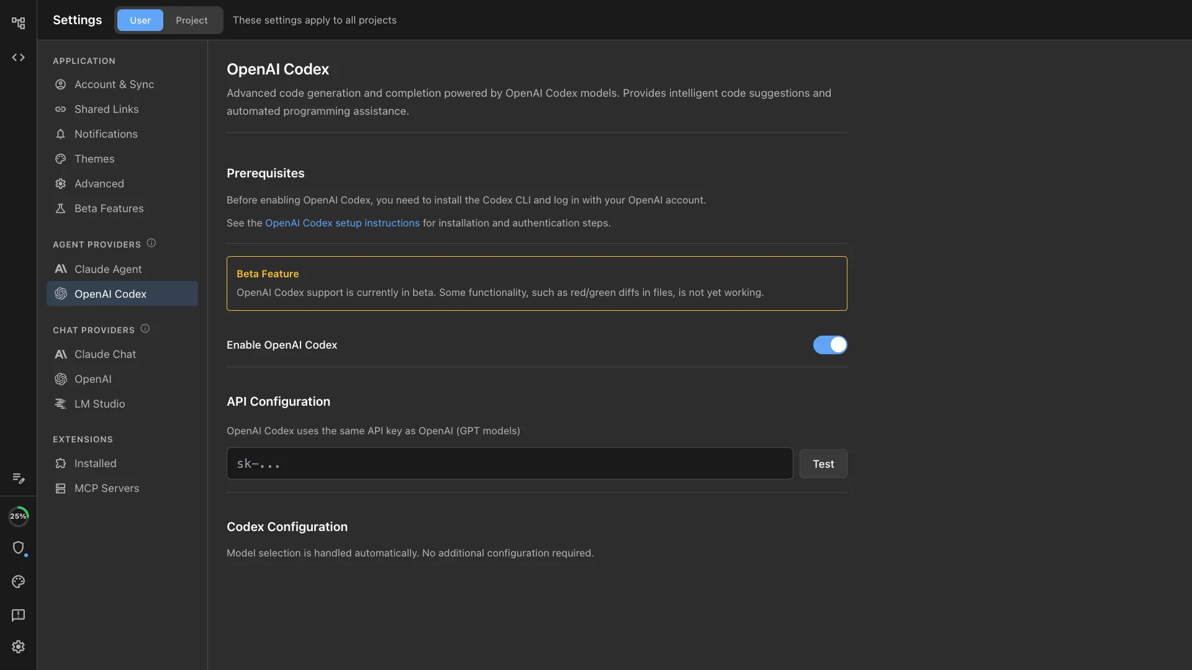
Task: Open the OpenAI Codex setup instructions link
Action: point(342,223)
